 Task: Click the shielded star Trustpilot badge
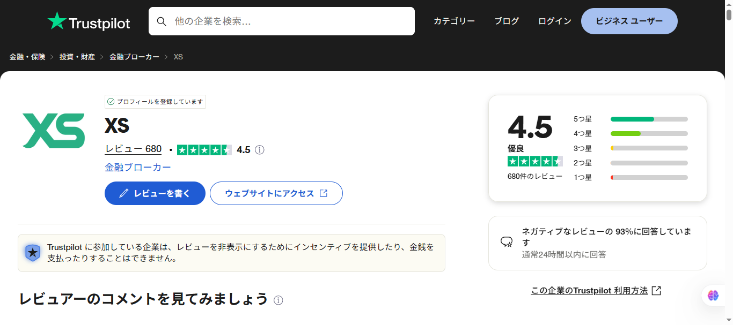[x=33, y=252]
